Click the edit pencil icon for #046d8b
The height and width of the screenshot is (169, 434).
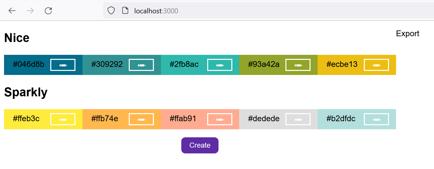tap(63, 65)
